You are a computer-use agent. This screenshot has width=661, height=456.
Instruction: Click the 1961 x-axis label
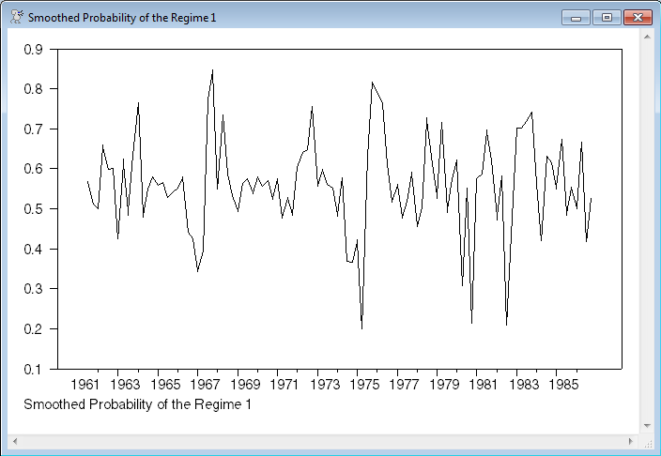point(85,385)
